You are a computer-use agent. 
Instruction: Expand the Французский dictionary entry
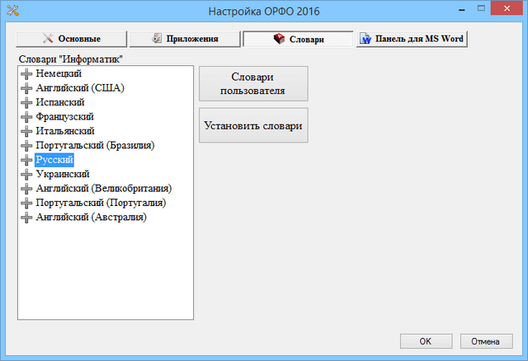click(x=27, y=116)
